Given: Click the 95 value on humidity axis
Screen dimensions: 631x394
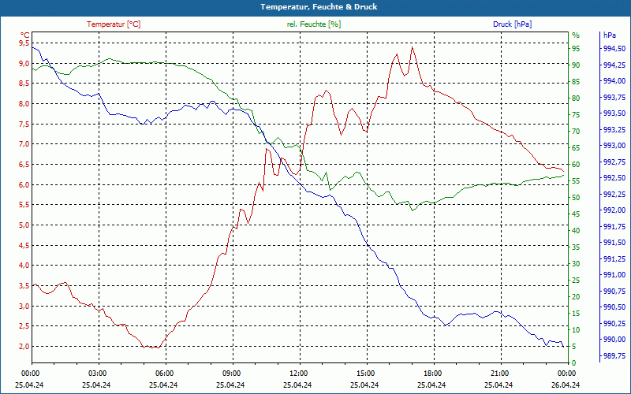Looking at the screenshot, I should point(576,49).
